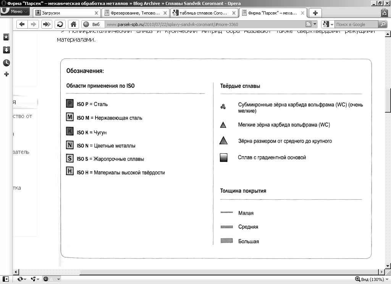Select the Фирма "Парсек" tab

pos(273,13)
